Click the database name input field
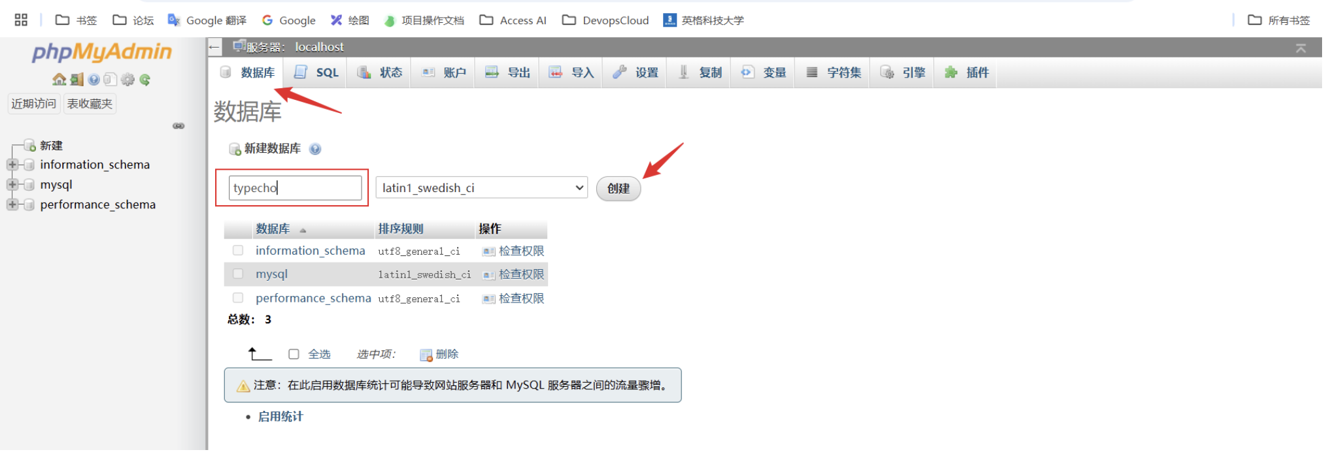Viewport: 1343px width, 469px height. click(x=295, y=188)
